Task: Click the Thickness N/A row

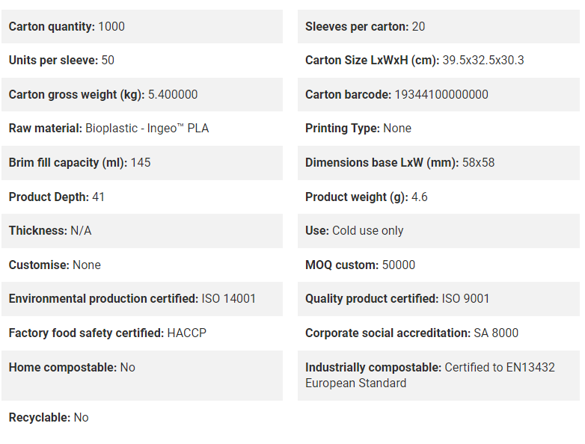Action: click(142, 231)
